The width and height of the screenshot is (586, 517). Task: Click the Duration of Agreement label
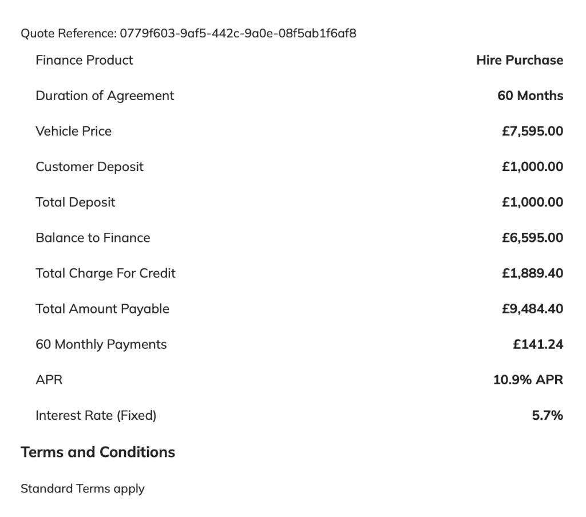click(105, 96)
